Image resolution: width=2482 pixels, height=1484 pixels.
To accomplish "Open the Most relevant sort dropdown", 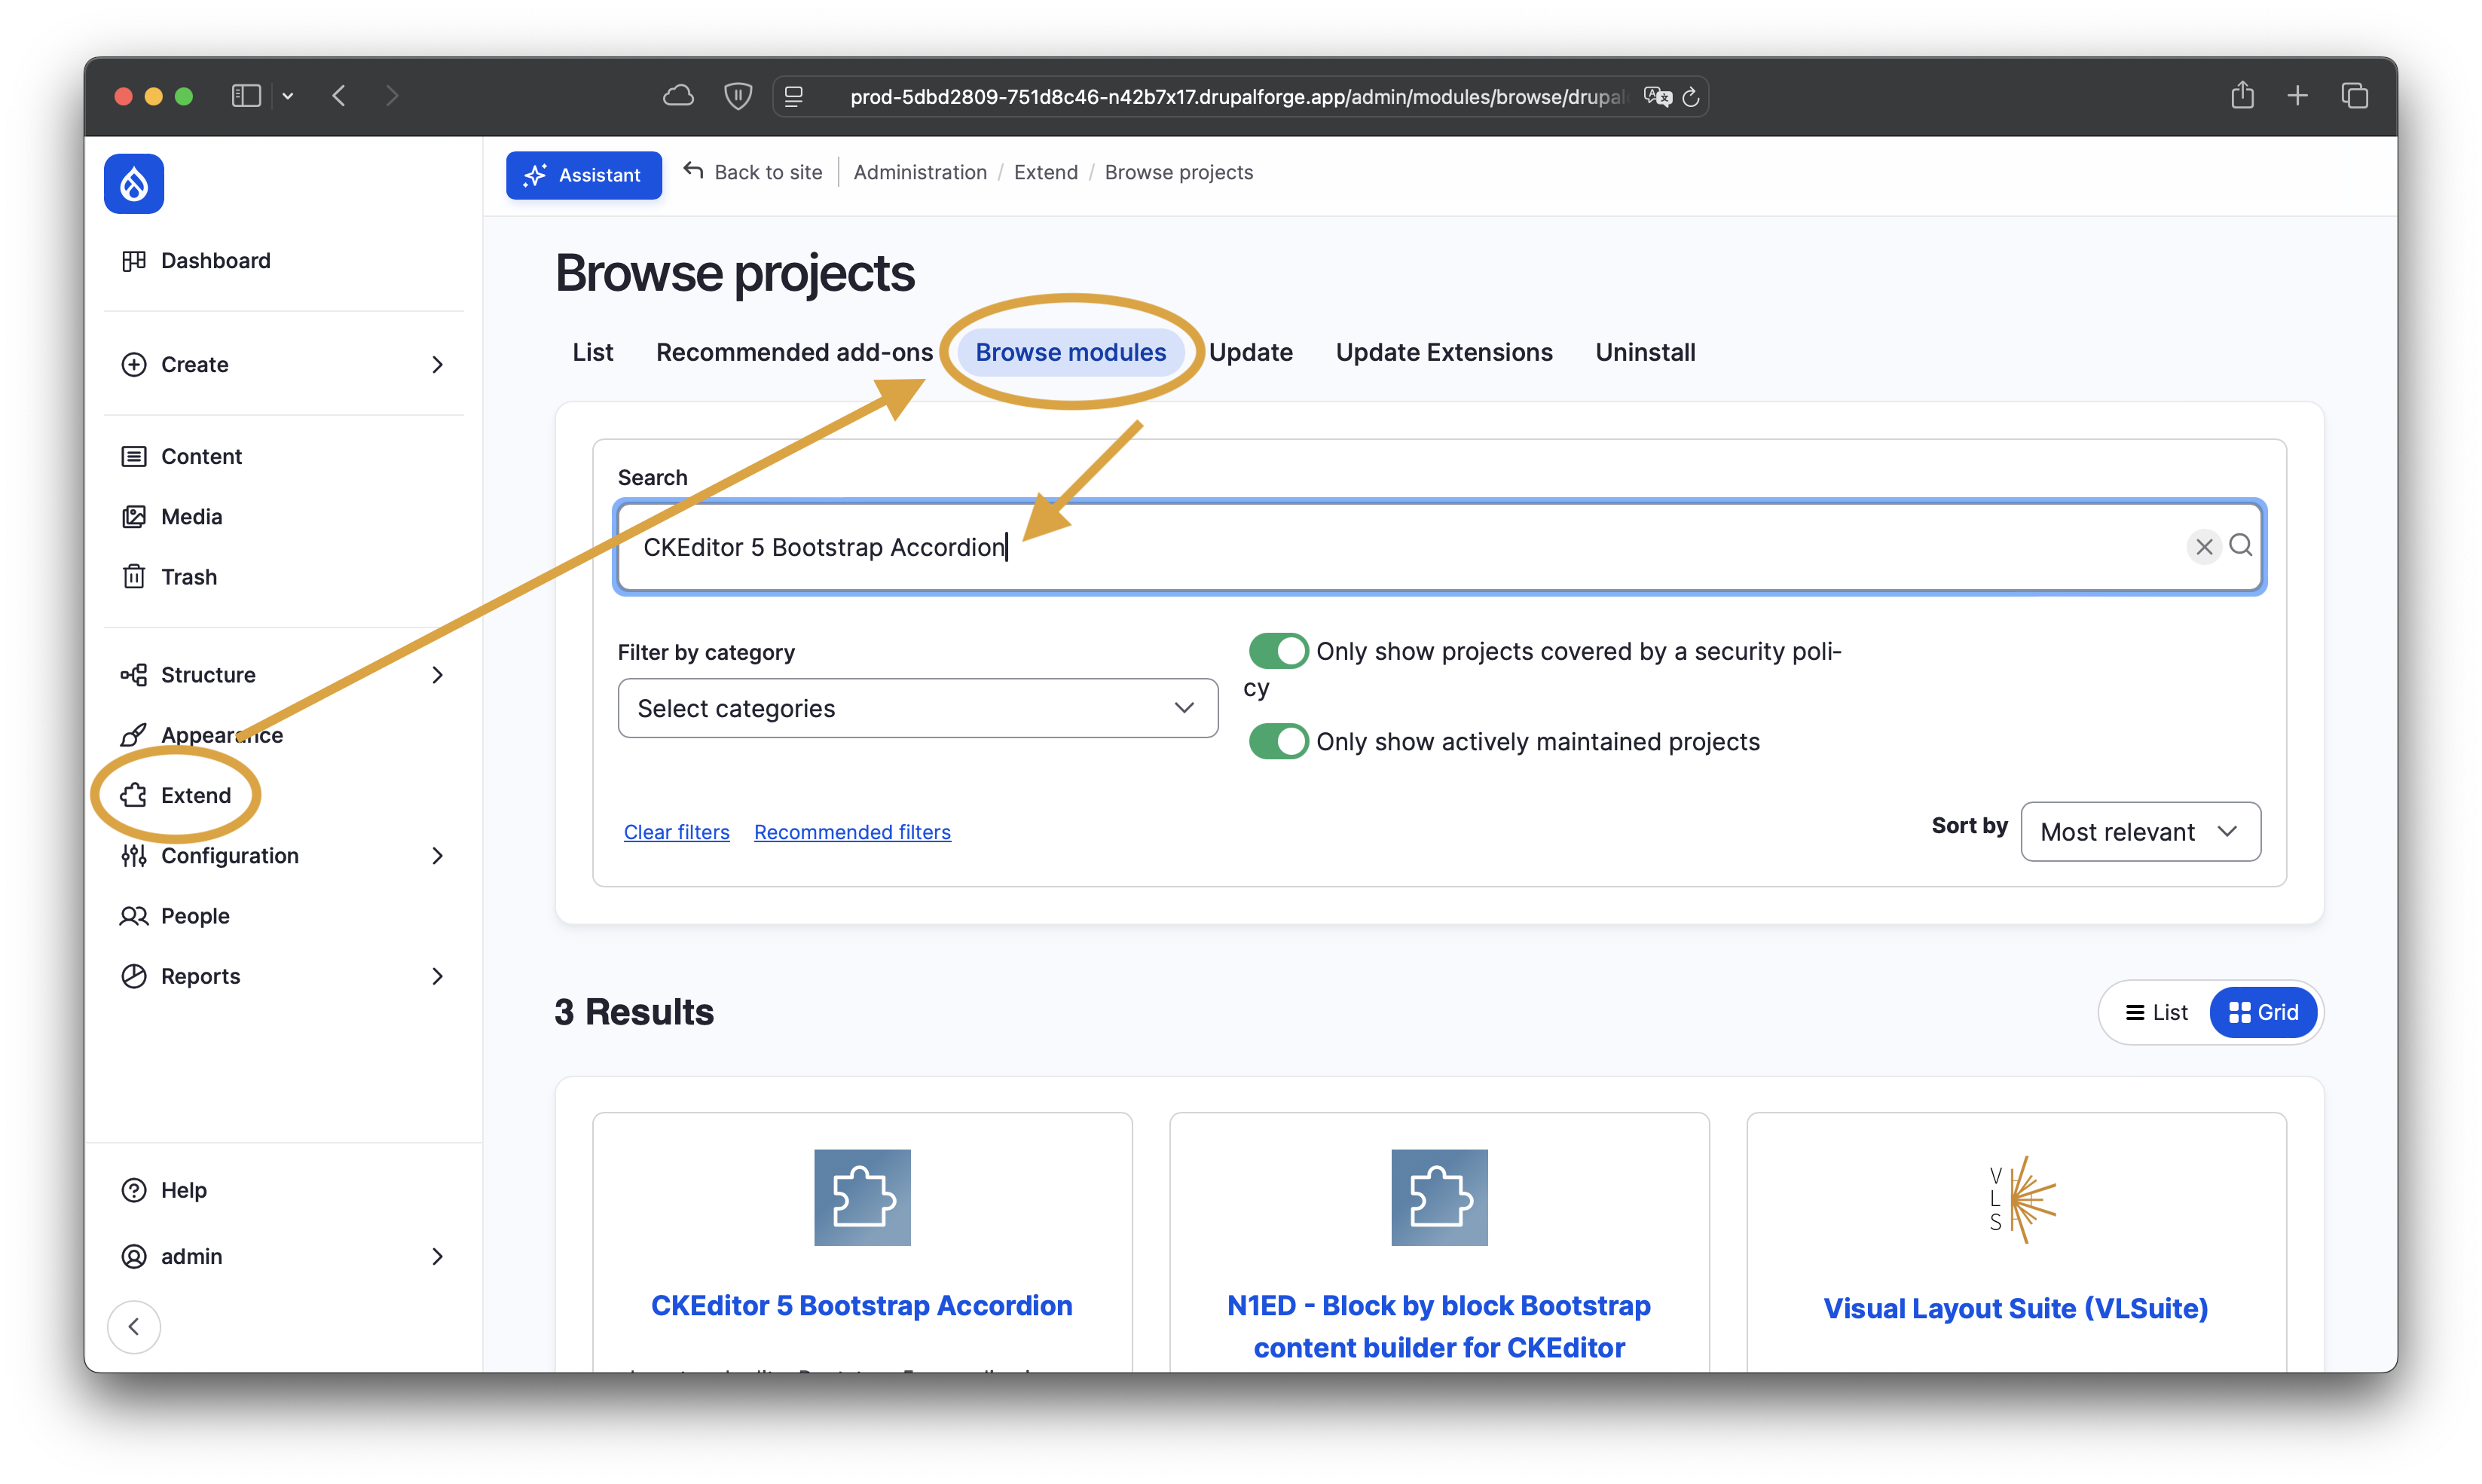I will click(x=2139, y=831).
